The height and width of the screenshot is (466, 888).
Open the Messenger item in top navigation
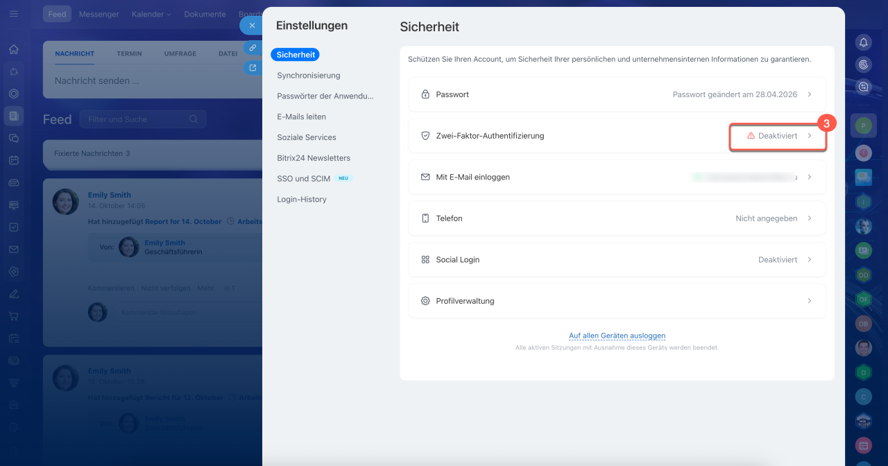click(99, 14)
